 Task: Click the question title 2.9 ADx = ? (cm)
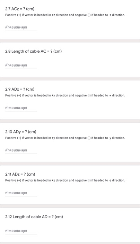pos(20,89)
